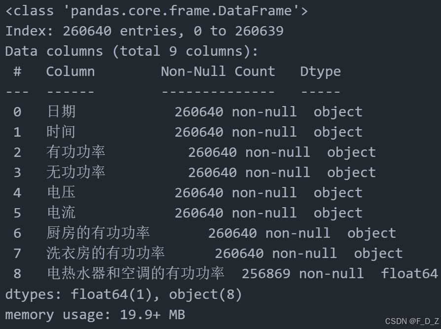
Task: Click the 洗衣房的有功功率 column name
Action: 106,254
